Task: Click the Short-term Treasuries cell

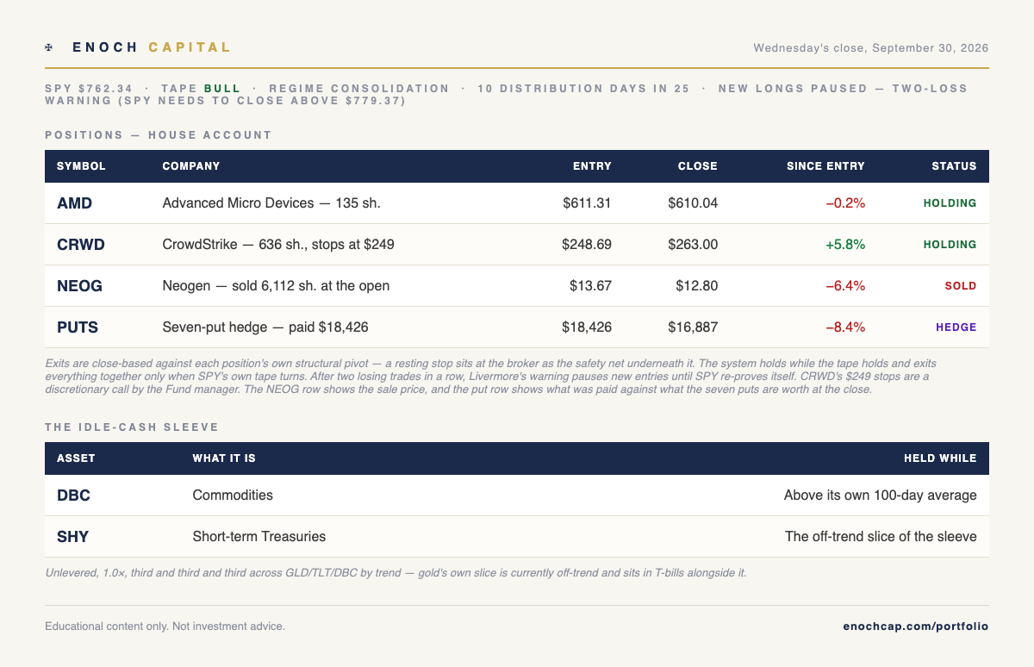Action: [x=259, y=537]
